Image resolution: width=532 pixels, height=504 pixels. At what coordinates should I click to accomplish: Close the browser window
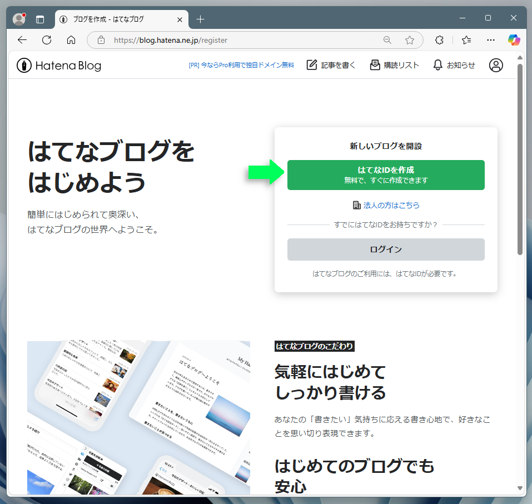514,18
